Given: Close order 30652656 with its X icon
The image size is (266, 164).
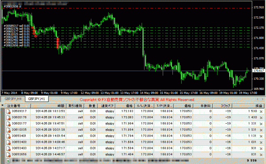Looking at the screenshot, I should coord(261,155).
